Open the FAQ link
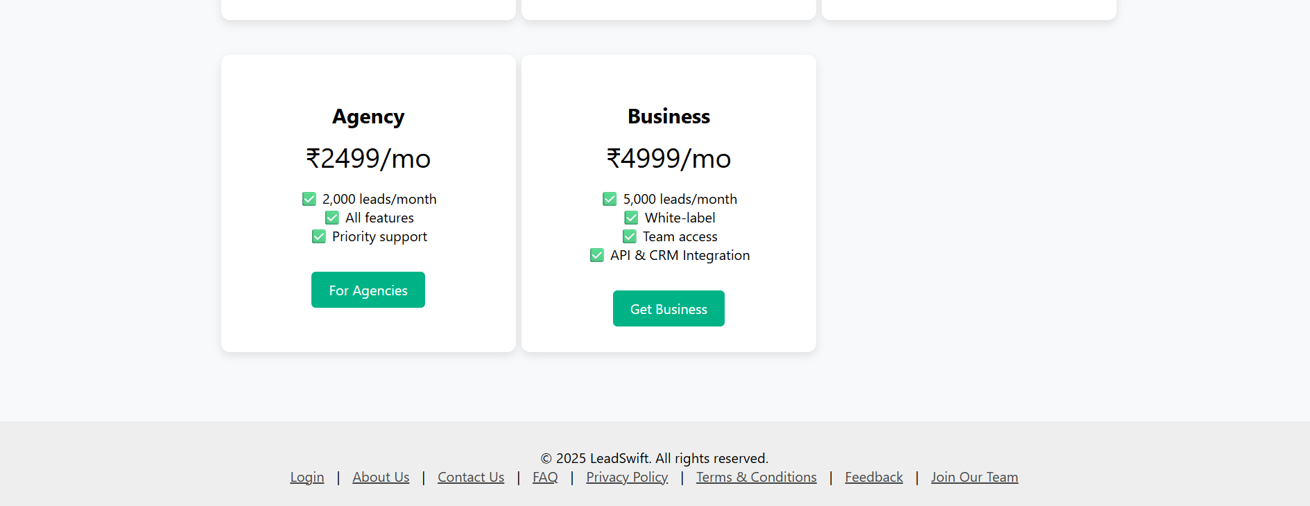This screenshot has height=506, width=1310. (545, 477)
